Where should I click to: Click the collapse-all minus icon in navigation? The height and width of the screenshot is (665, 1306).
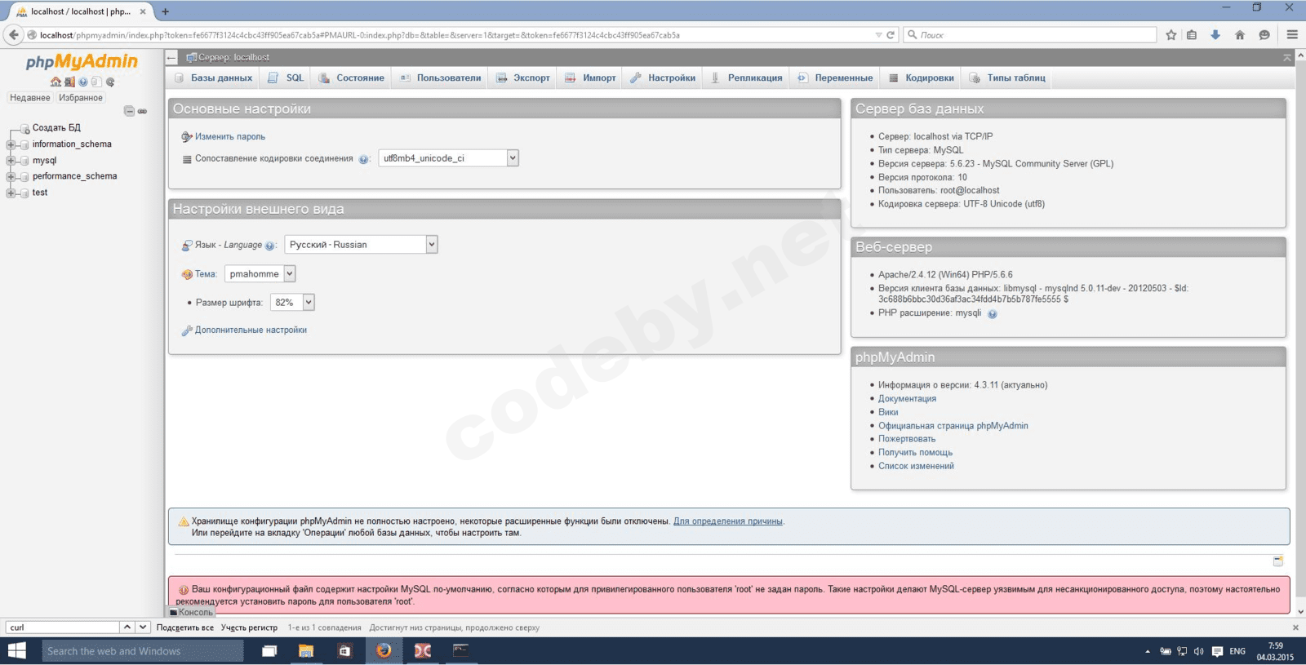pyautogui.click(x=129, y=111)
